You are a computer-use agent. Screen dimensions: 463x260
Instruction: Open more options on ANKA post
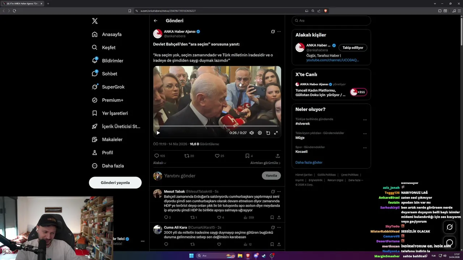click(279, 31)
